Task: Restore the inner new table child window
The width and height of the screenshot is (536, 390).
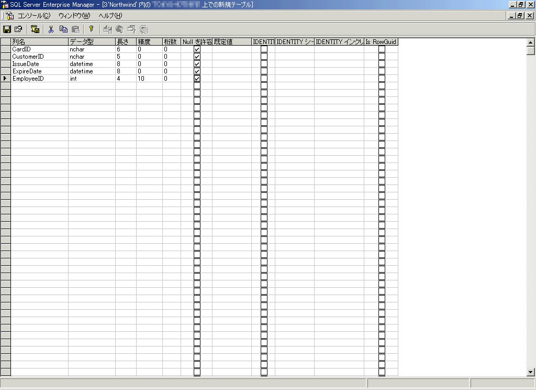Action: coord(520,16)
